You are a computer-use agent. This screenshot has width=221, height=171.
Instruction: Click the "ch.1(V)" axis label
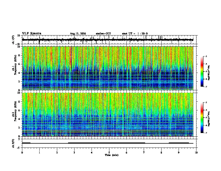click(13, 40)
